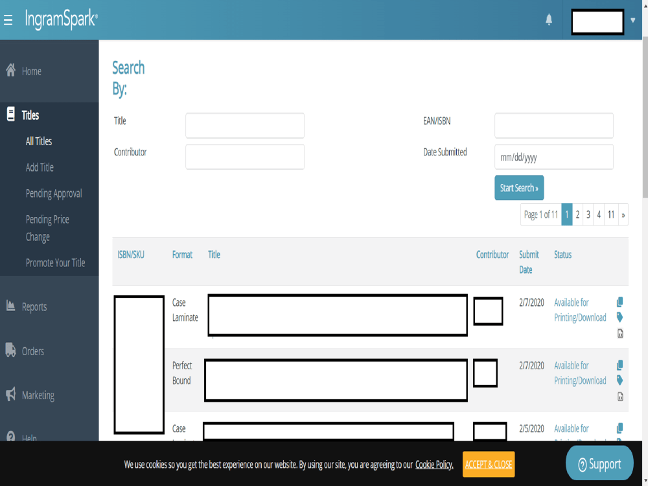Sort by Format column header
This screenshot has width=648, height=486.
pos(182,255)
